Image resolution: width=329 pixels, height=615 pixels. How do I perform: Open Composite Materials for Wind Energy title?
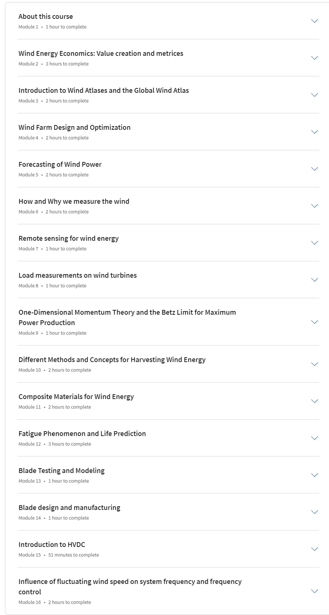(76, 396)
